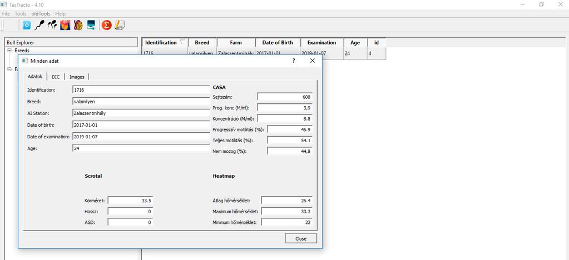Click the AI Station field Zalaszentmihály
Viewport: 569px width, 260px height.
pos(141,113)
